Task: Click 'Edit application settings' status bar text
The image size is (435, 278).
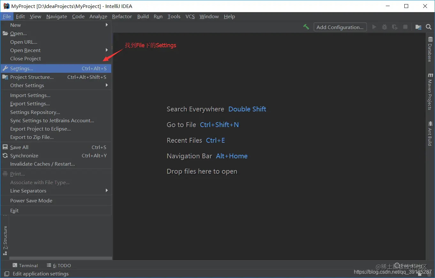Action: 41,274
